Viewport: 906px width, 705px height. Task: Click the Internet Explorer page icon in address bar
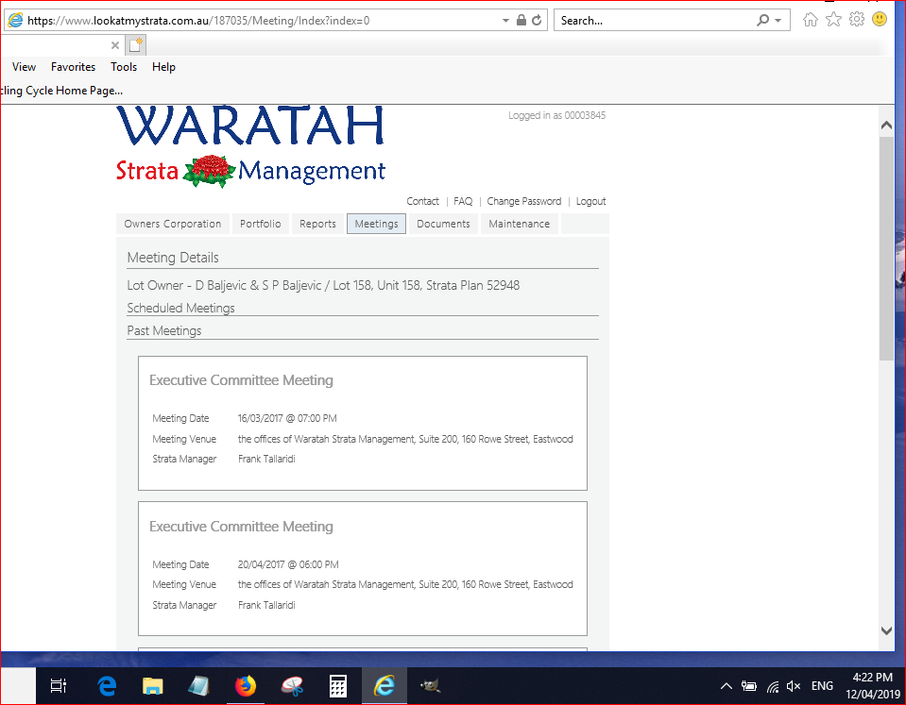(16, 20)
